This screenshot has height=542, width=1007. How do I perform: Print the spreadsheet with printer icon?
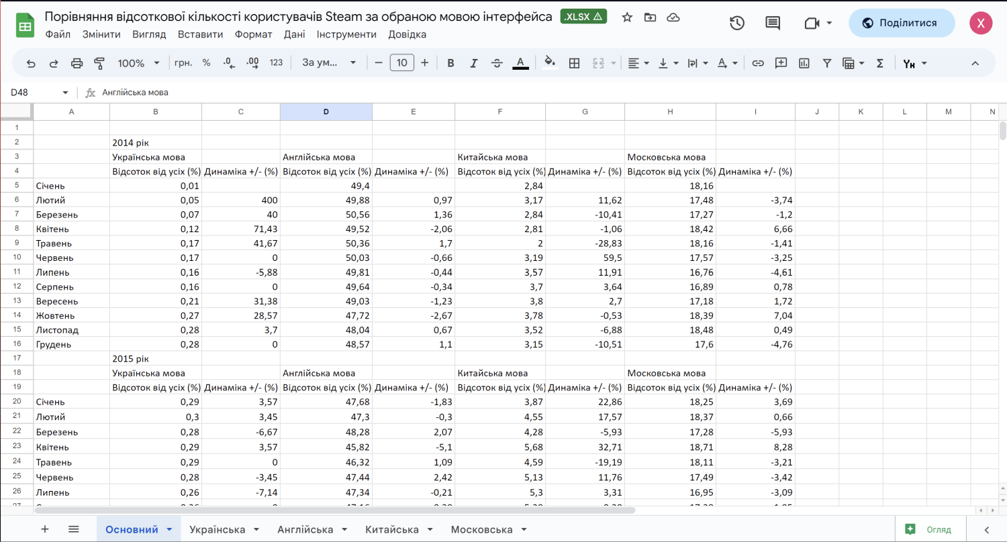(77, 63)
